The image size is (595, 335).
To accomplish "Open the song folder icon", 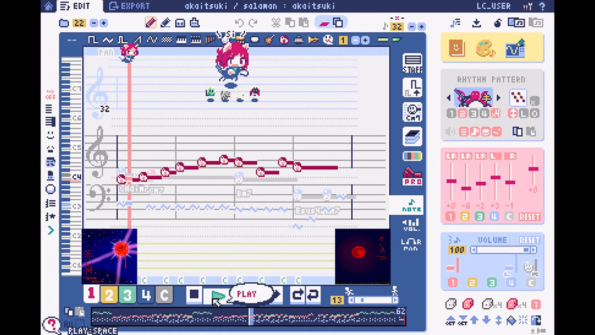I will click(x=64, y=23).
